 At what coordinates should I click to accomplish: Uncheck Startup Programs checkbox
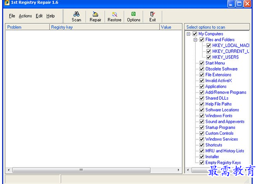point(202,127)
